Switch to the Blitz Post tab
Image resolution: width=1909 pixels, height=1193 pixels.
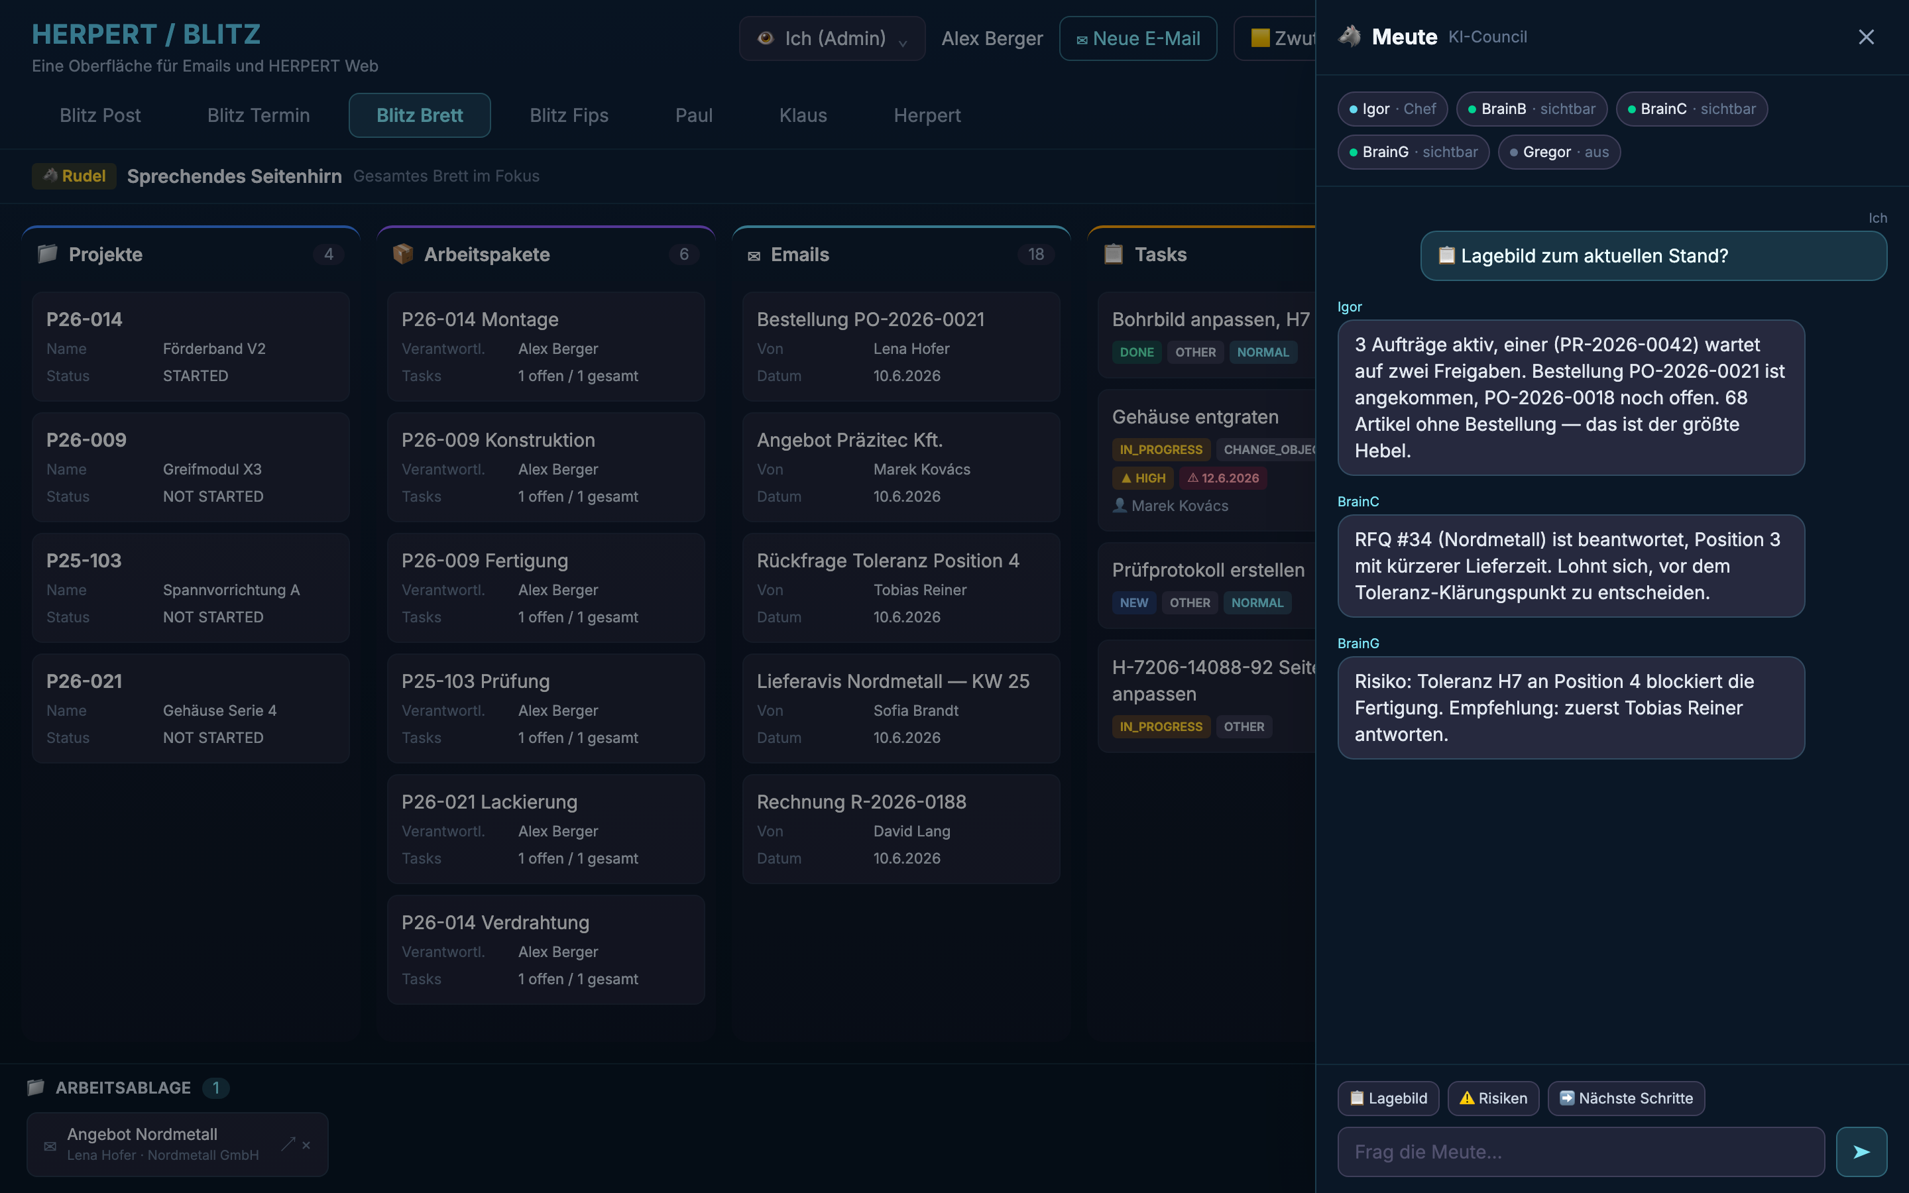100,115
